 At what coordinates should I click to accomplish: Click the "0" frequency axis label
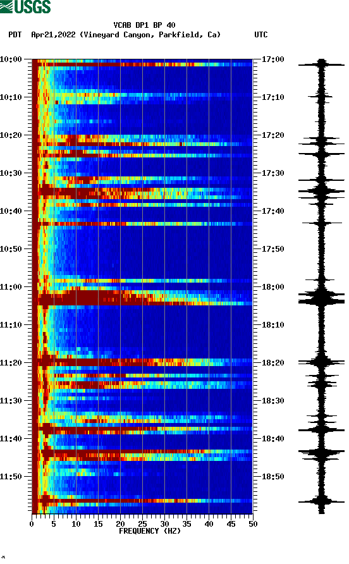32,524
